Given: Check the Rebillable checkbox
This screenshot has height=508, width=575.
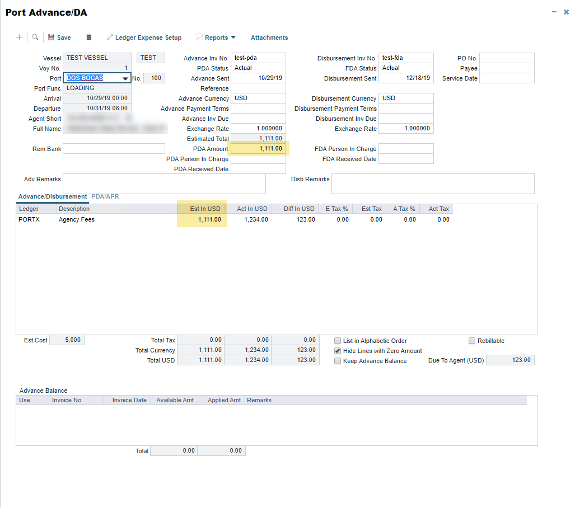Looking at the screenshot, I should point(472,341).
